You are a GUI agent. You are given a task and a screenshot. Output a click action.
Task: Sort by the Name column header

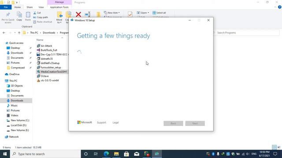[x=40, y=40]
